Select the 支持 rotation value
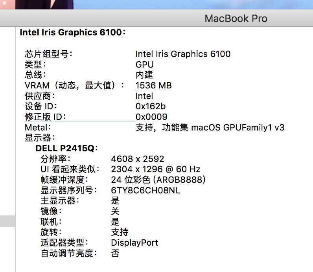This screenshot has width=313, height=272. (x=120, y=232)
